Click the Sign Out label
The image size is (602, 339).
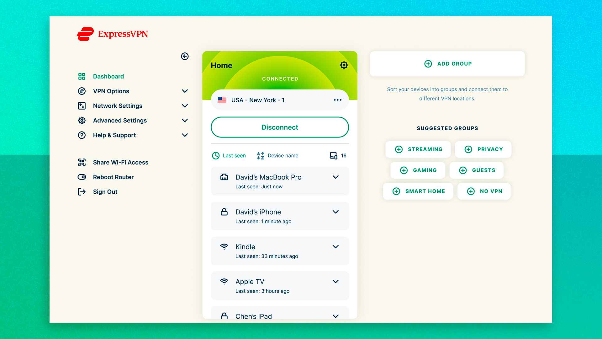coord(105,192)
